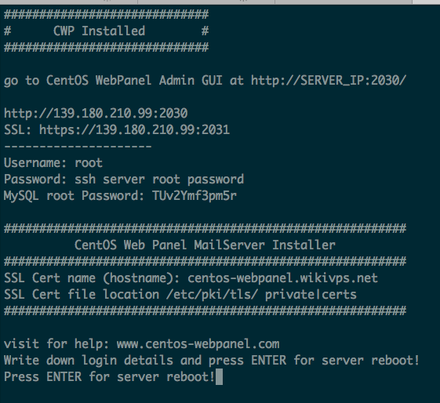
Task: Click the hostname centos-webpanel.wikivps.net
Action: (282, 278)
